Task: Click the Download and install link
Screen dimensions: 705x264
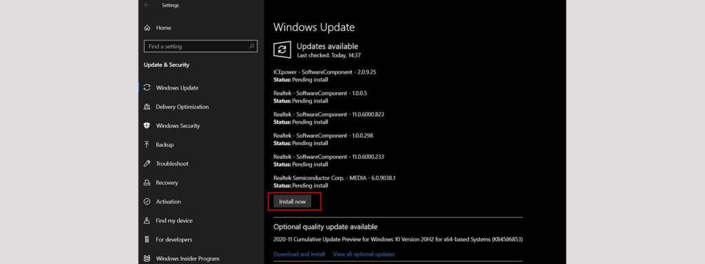Action: pos(299,254)
